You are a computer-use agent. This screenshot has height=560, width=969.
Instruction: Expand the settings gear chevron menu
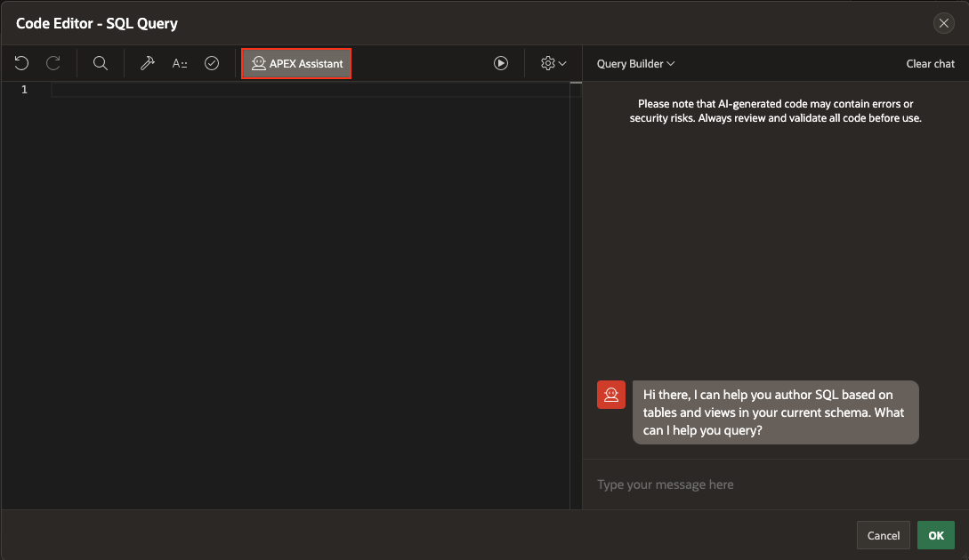point(562,63)
